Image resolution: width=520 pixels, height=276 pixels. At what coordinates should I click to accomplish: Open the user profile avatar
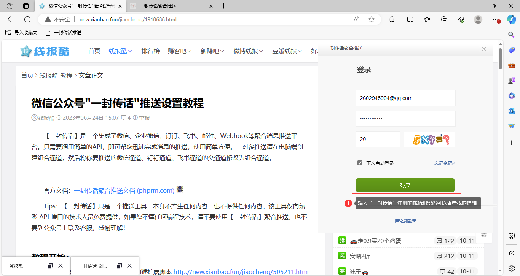coord(478,19)
